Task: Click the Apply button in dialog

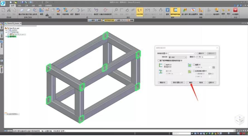Action: [x=211, y=82]
